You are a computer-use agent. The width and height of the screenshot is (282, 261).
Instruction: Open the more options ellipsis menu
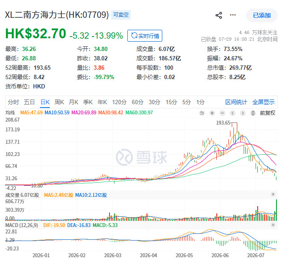coord(233,15)
